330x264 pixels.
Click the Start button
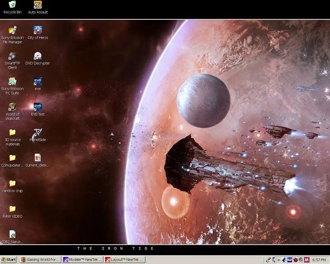click(x=8, y=259)
